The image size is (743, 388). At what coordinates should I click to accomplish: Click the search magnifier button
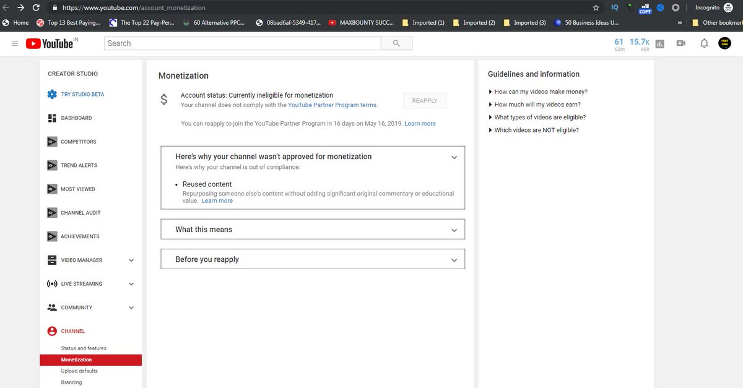(x=396, y=43)
